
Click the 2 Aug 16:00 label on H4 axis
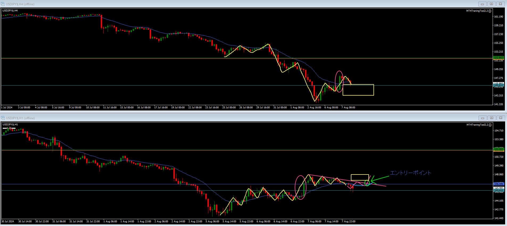click(x=314, y=108)
